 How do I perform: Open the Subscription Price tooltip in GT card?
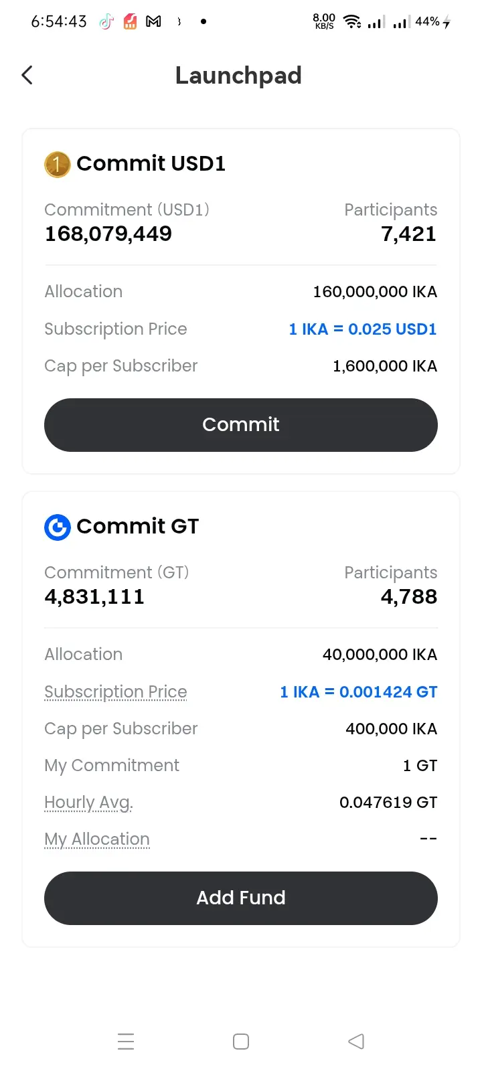coord(116,692)
